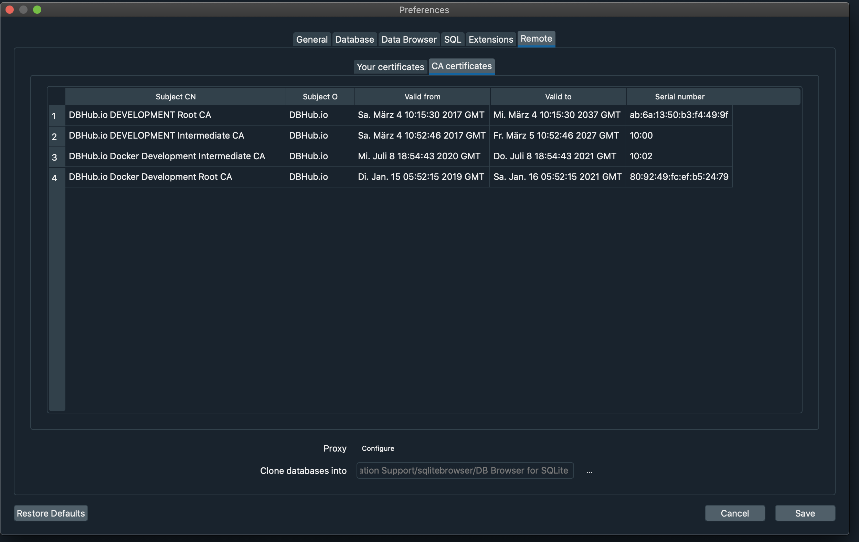Switch to the General preferences tab

click(311, 39)
